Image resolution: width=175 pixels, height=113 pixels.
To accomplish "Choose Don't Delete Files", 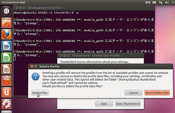I will (x=157, y=93).
